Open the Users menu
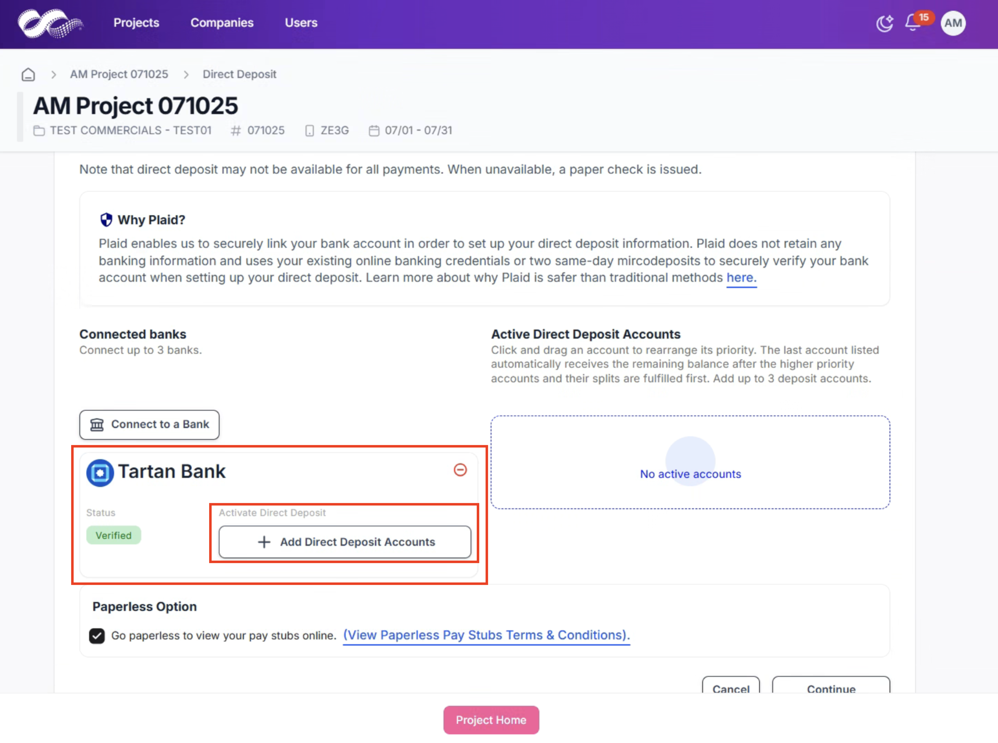The height and width of the screenshot is (743, 998). click(x=301, y=23)
